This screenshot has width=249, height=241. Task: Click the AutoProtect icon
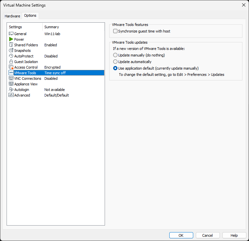pyautogui.click(x=11, y=56)
